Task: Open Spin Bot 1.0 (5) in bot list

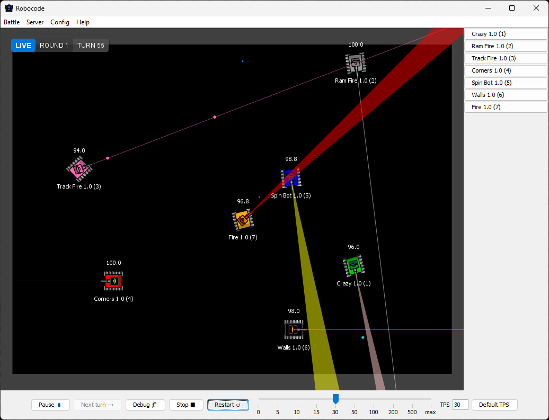Action: pos(506,83)
